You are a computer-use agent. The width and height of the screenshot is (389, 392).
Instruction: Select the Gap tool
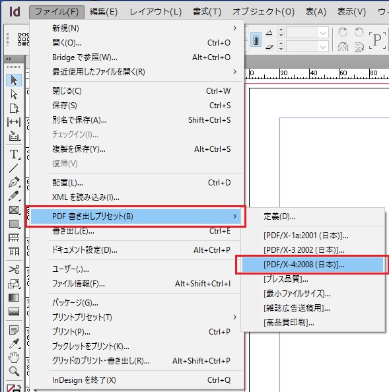point(14,122)
